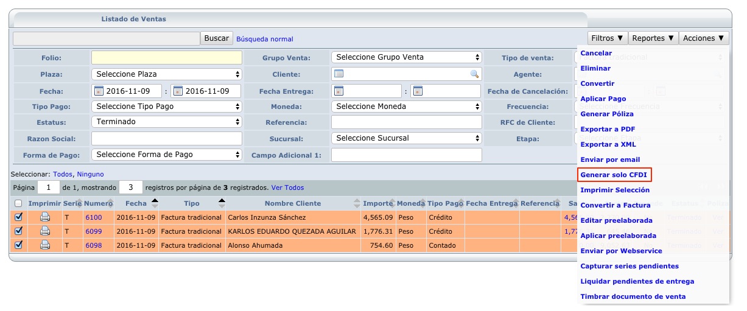The image size is (747, 311).
Task: Select Editar preelaborada action
Action: (617, 220)
